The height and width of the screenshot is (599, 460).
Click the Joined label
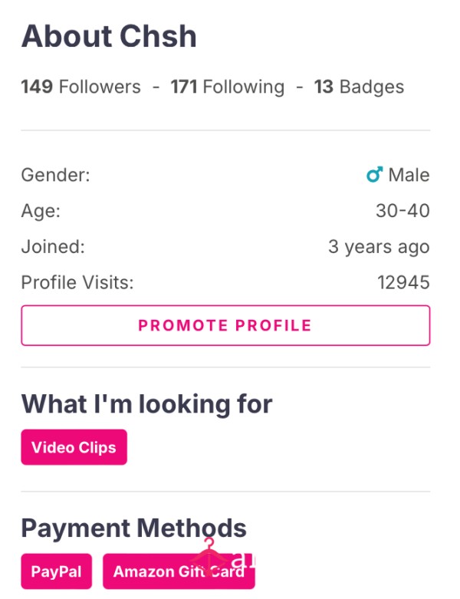pos(53,247)
